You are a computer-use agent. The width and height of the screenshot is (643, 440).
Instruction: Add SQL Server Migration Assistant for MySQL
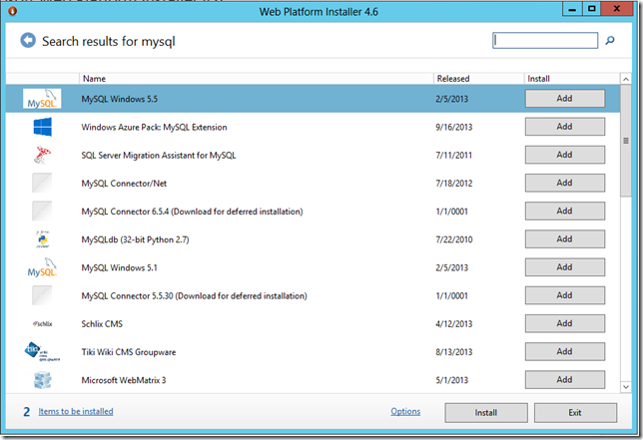pos(565,155)
